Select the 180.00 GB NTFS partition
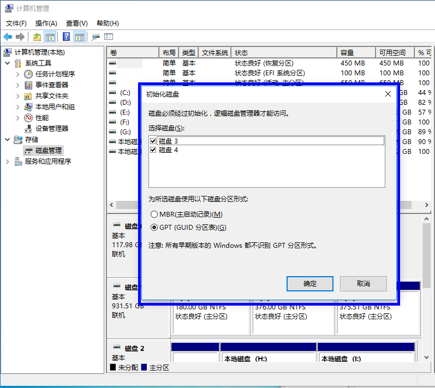 click(211, 316)
